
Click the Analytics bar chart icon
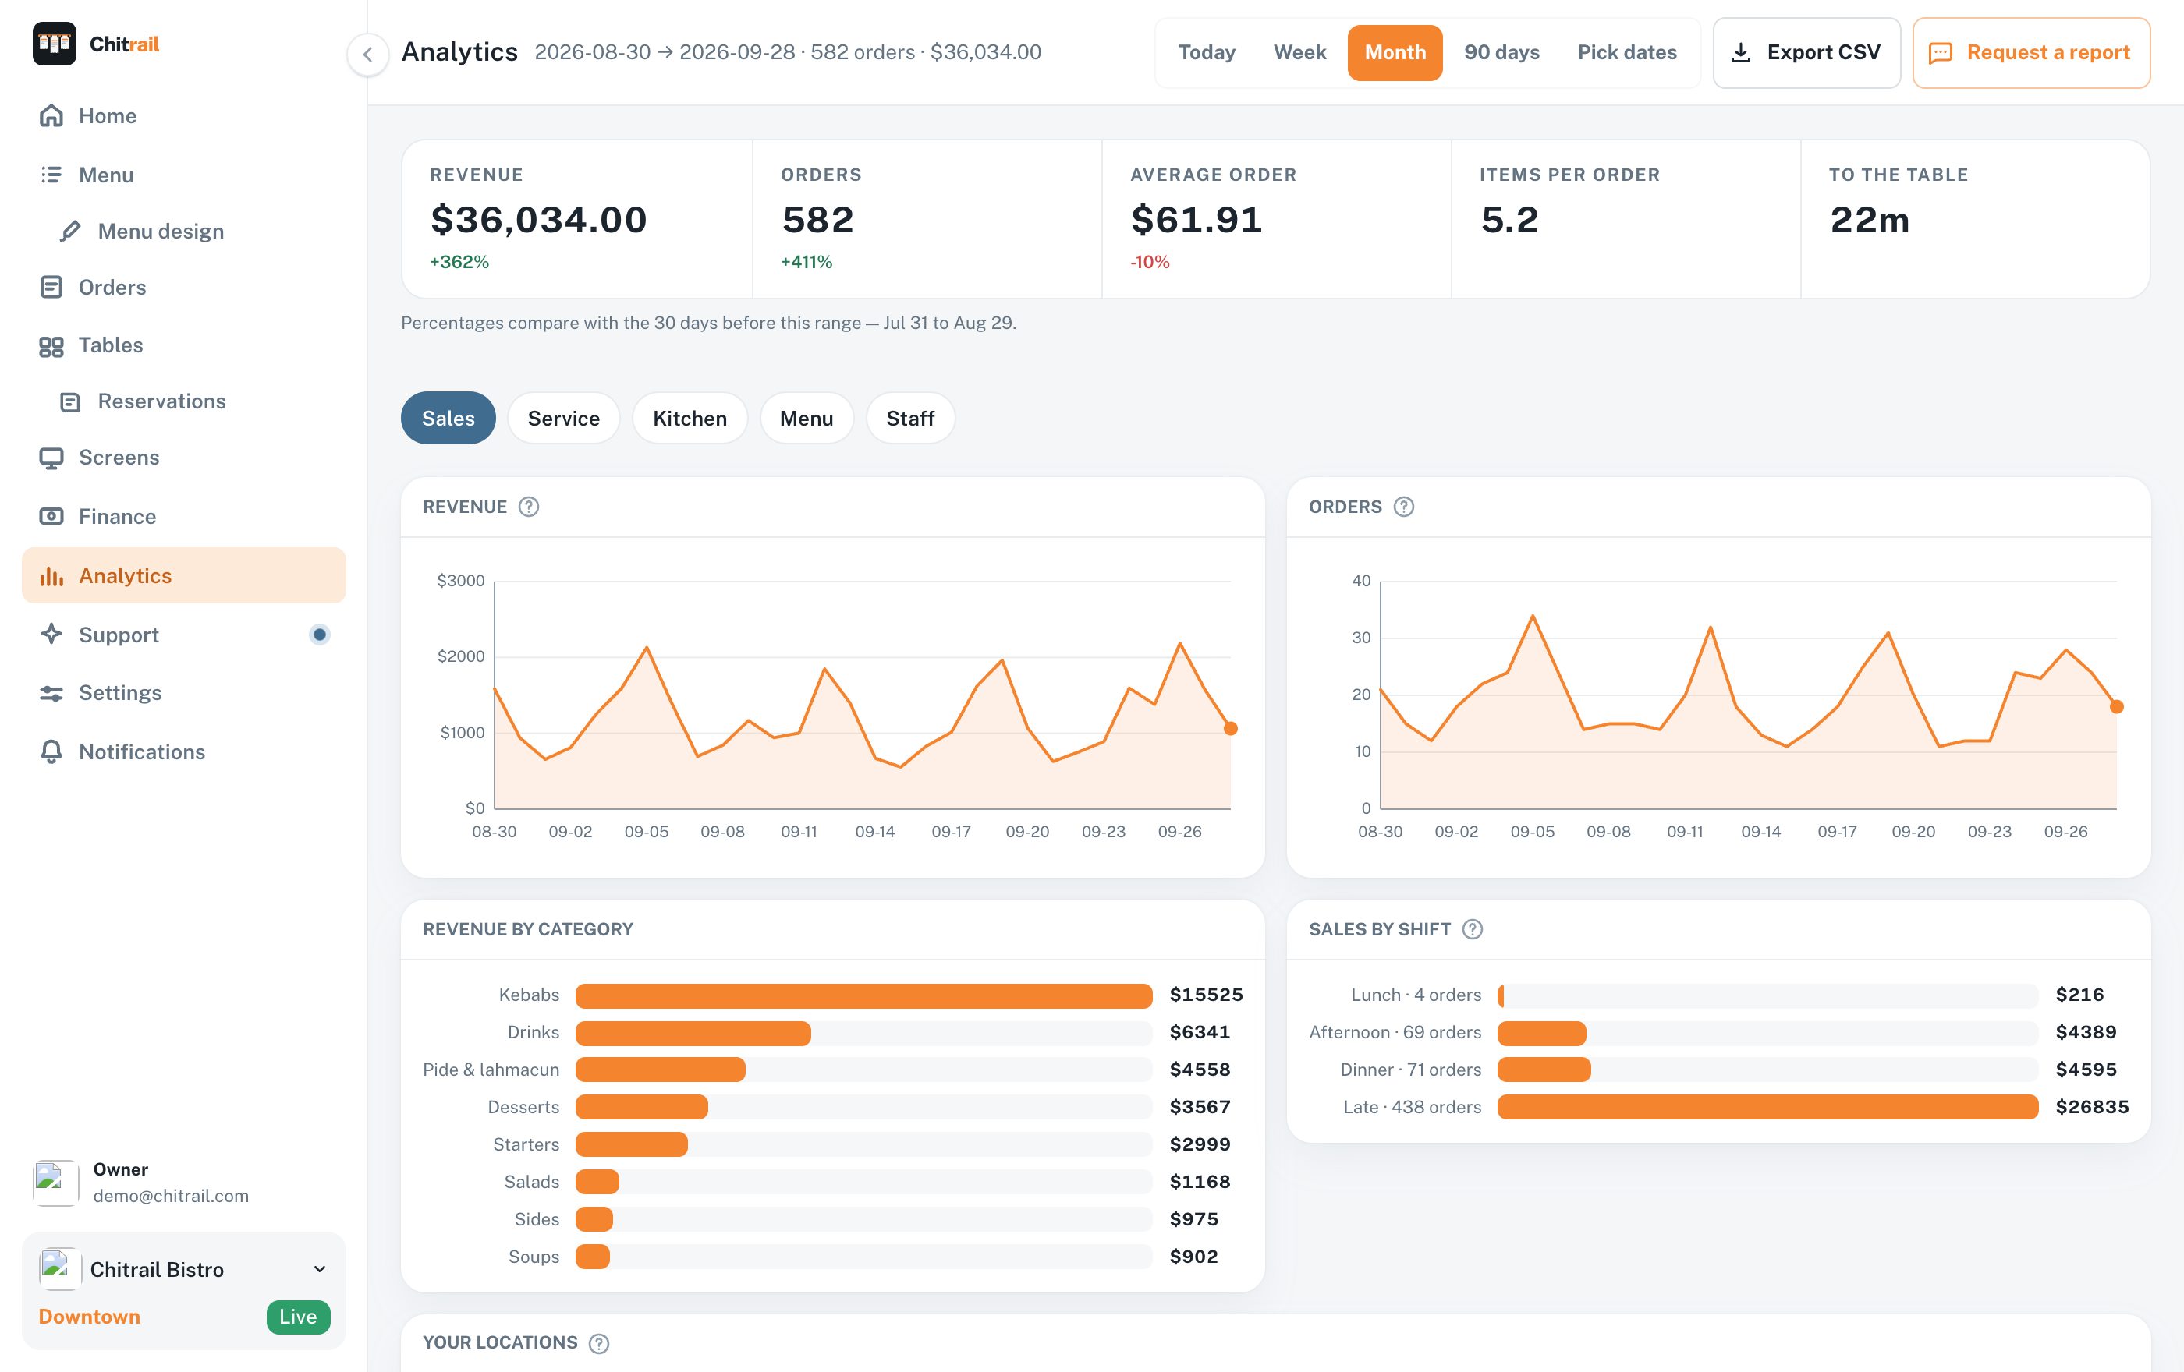tap(51, 576)
